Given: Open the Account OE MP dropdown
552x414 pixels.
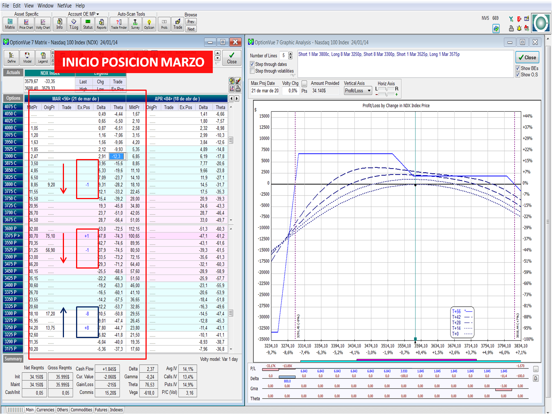Looking at the screenshot, I should (83, 14).
